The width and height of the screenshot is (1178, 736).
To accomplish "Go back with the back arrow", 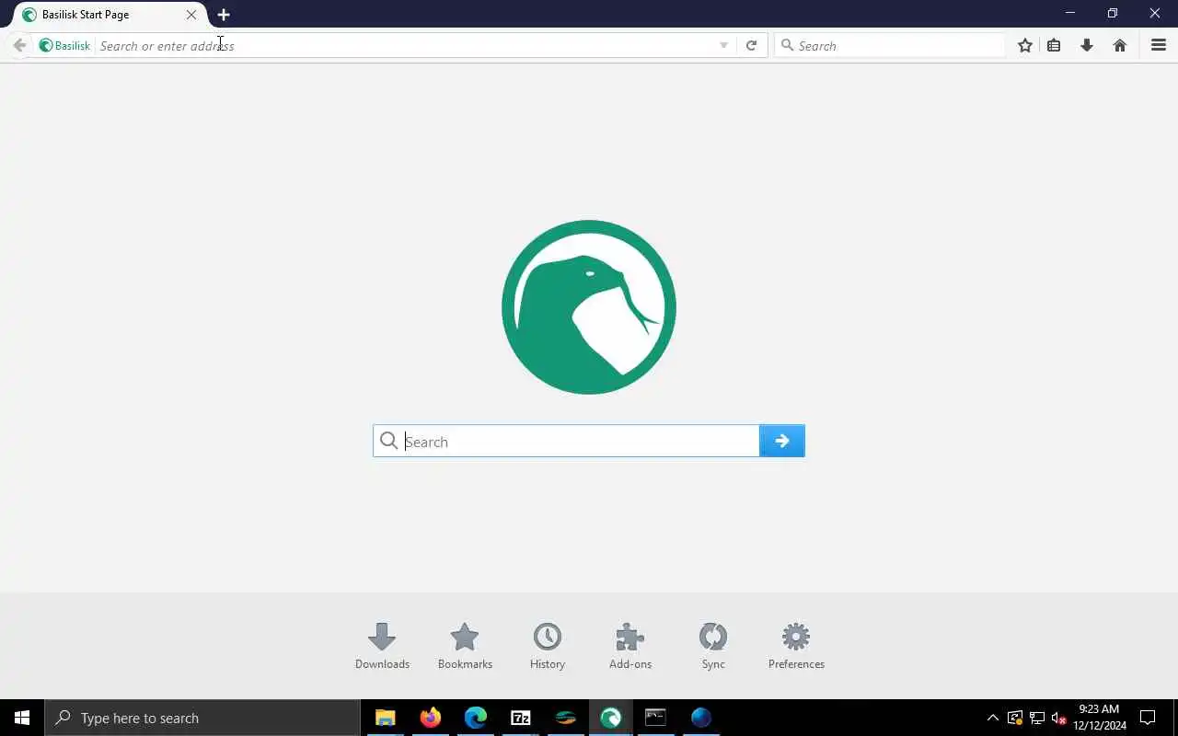I will point(19,45).
